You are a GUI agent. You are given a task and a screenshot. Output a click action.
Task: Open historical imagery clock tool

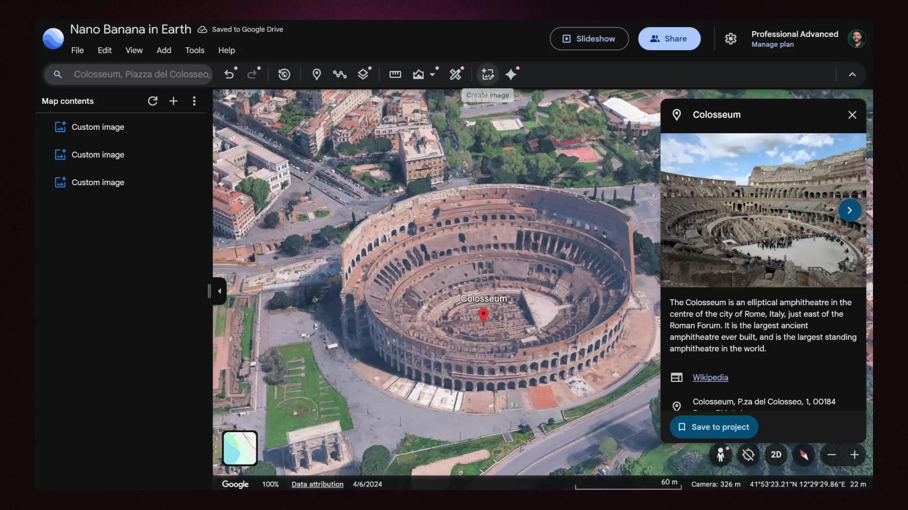(x=284, y=74)
